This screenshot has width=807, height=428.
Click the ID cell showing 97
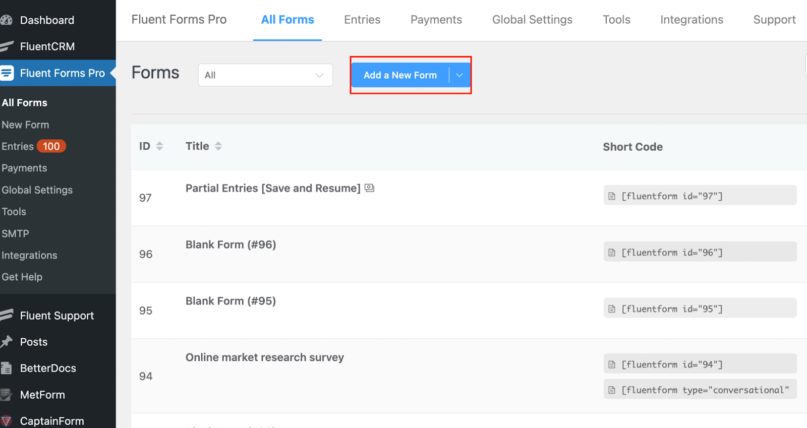(x=145, y=198)
